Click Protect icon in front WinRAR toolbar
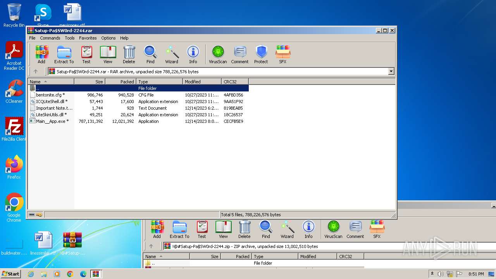Image resolution: width=496 pixels, height=279 pixels. [261, 55]
